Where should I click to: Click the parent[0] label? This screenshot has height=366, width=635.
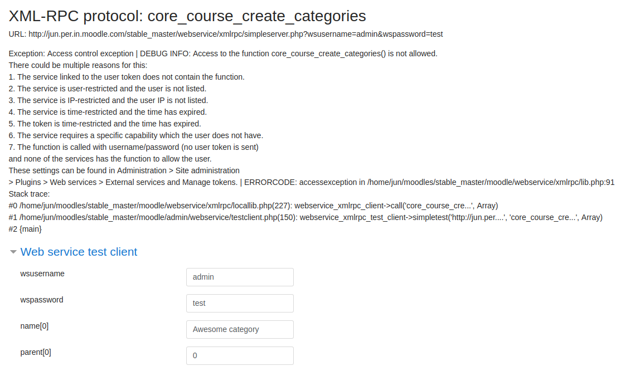(x=36, y=352)
